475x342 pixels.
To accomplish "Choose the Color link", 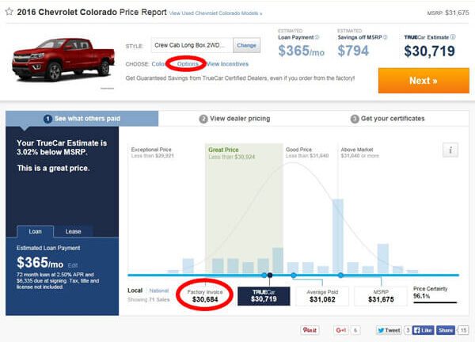I will click(158, 64).
